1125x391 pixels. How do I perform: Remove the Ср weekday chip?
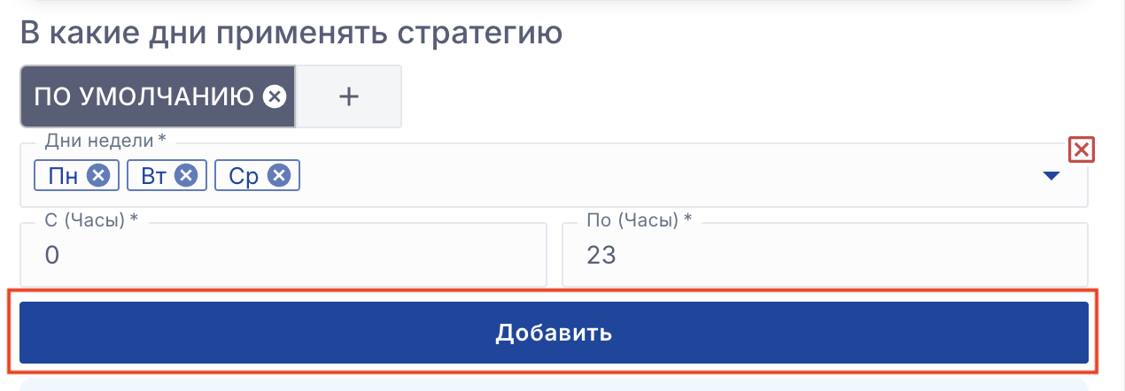[x=278, y=176]
